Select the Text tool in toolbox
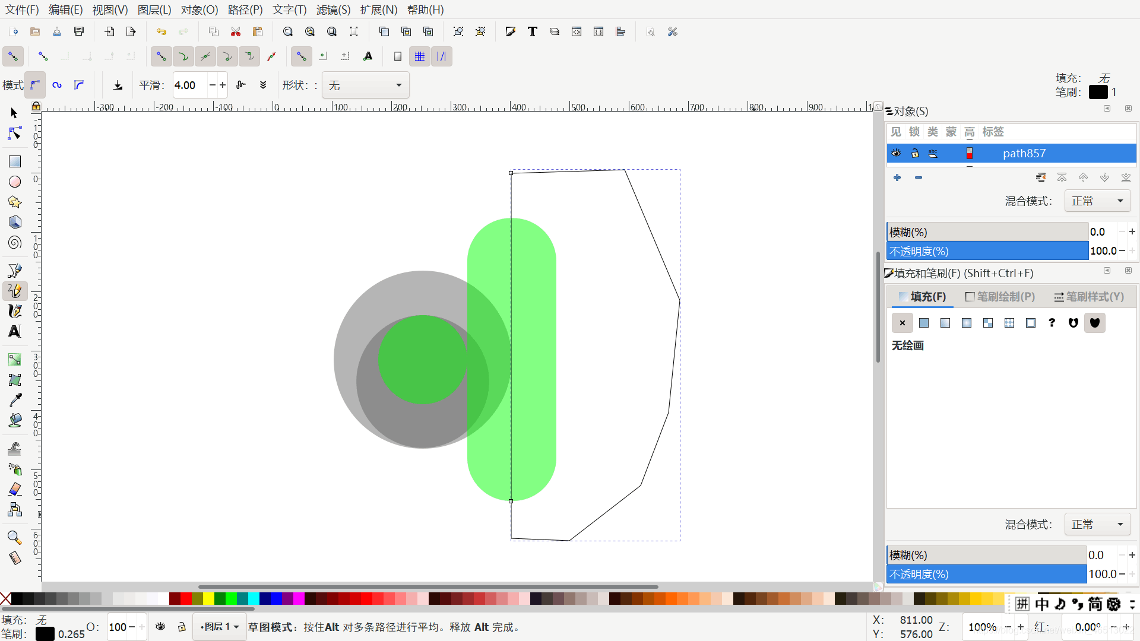Image resolution: width=1140 pixels, height=641 pixels. [x=15, y=331]
